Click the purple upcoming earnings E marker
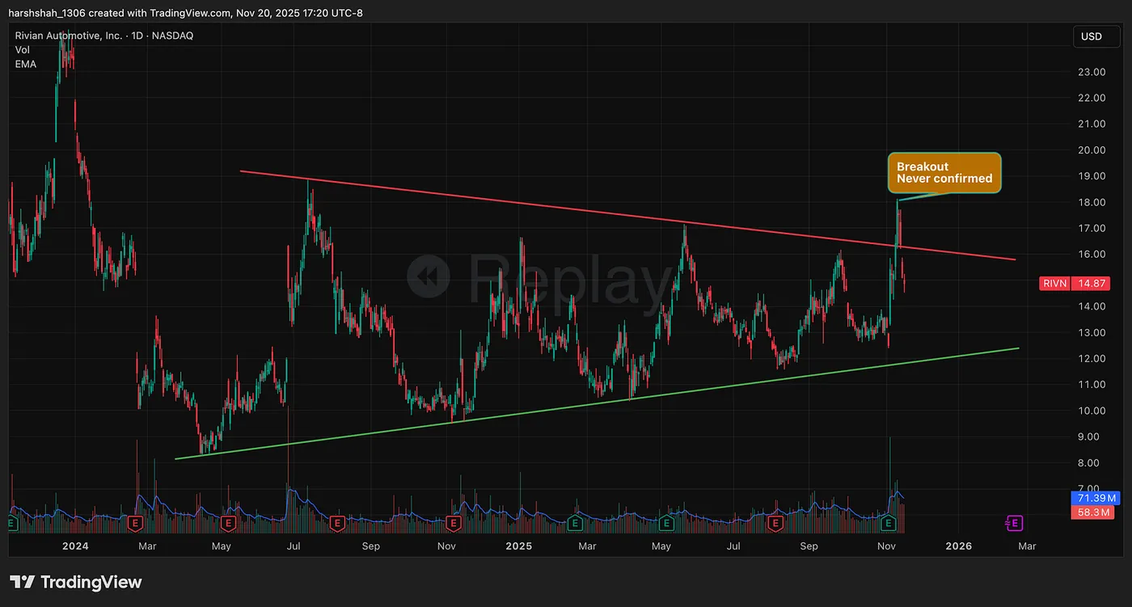 click(x=1012, y=524)
